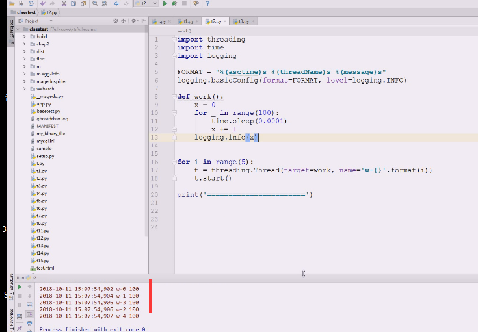
Task: Open the Project side tool window tab
Action: click(11, 31)
